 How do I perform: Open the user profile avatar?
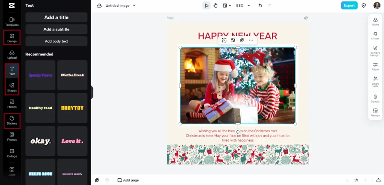pyautogui.click(x=377, y=5)
